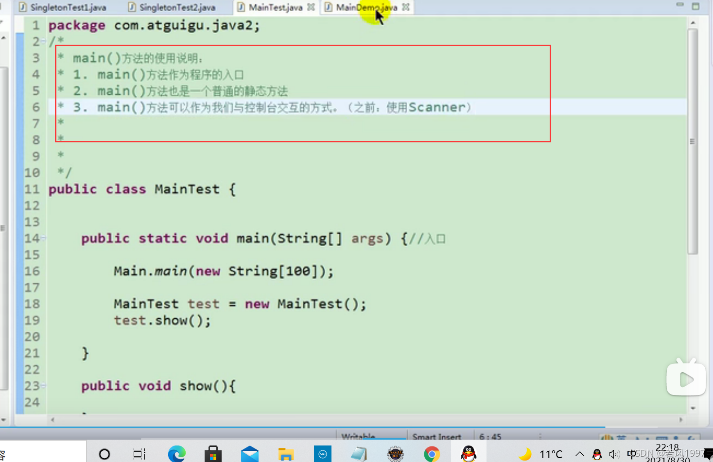
Task: Select the MainTest.java editor tab
Action: [x=276, y=7]
